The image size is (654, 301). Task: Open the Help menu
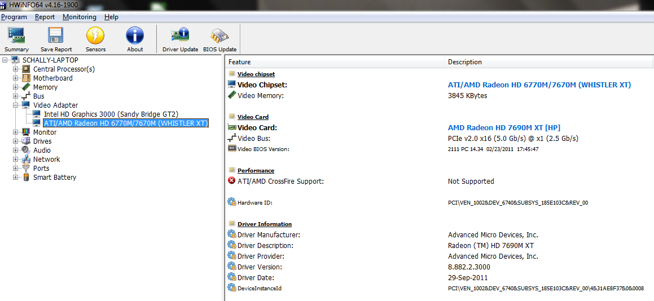(111, 17)
